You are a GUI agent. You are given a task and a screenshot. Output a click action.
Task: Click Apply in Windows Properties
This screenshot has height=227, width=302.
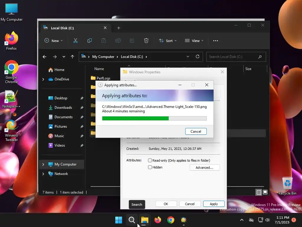pos(214,204)
